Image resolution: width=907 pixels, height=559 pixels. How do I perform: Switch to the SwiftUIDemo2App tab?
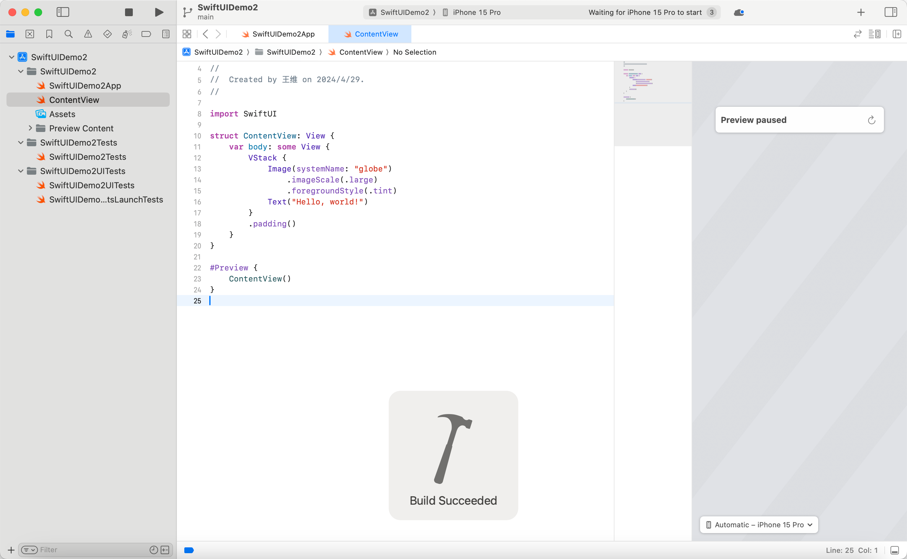point(278,34)
